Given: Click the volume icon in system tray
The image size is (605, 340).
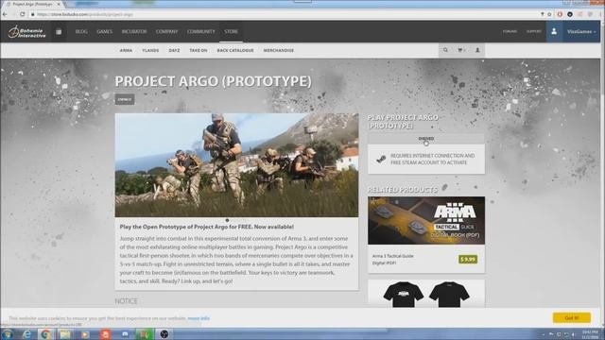Looking at the screenshot, I should coord(574,334).
